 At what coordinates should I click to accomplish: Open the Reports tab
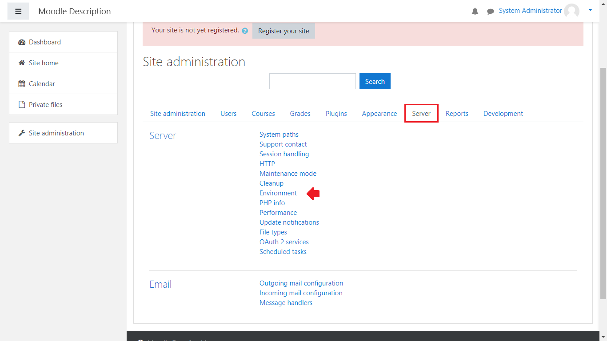[457, 114]
